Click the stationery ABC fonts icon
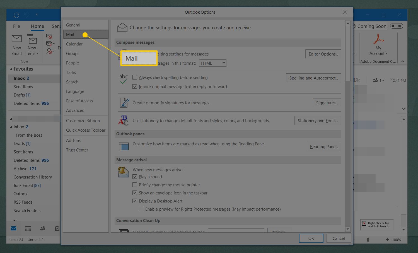 point(123,121)
